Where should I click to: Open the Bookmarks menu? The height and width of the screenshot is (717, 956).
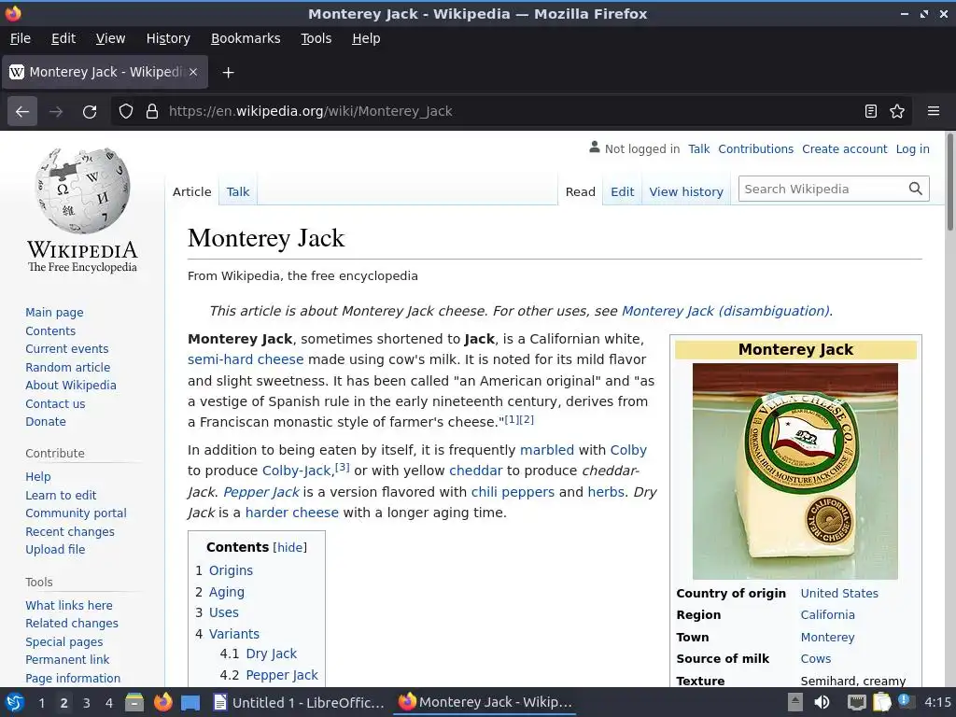click(x=246, y=38)
